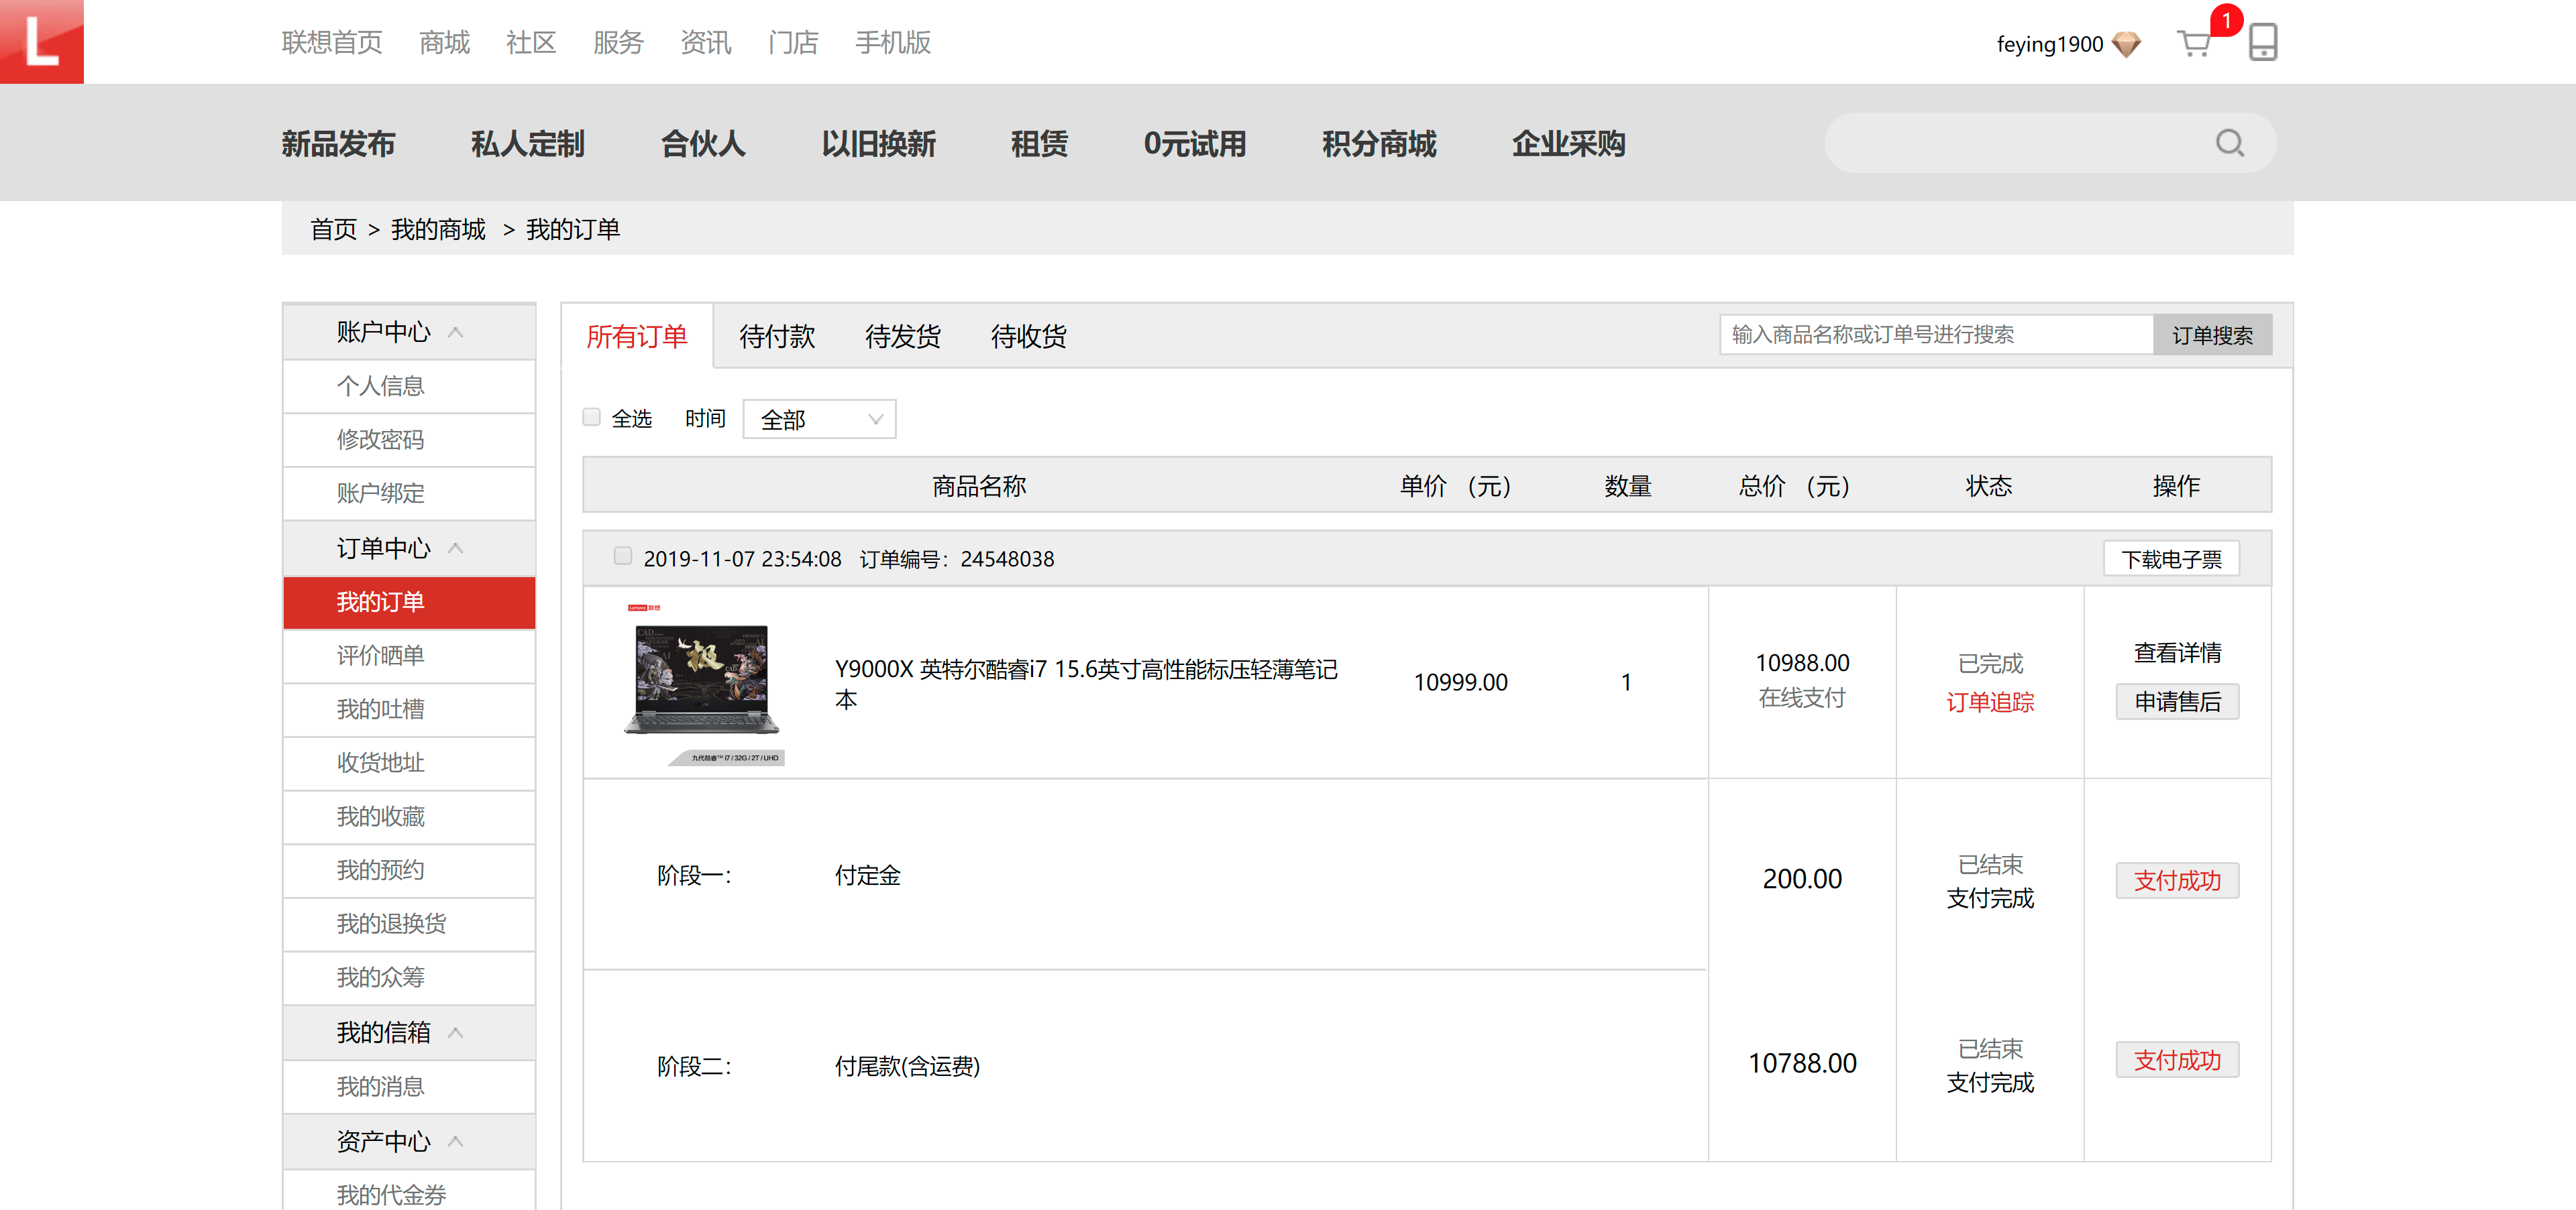This screenshot has height=1210, width=2576.
Task: Click the Y9000X laptop product thumbnail
Action: click(x=704, y=684)
